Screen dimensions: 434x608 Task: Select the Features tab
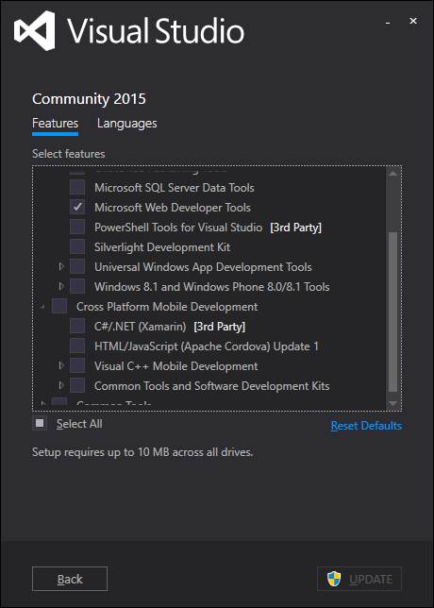point(55,124)
